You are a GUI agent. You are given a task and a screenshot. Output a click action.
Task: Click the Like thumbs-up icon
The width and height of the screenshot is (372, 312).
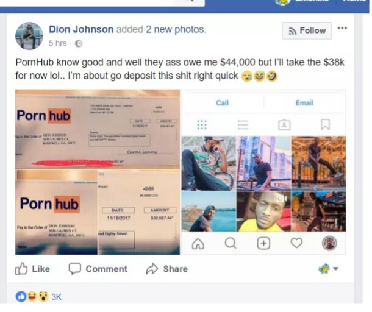[x=21, y=269]
